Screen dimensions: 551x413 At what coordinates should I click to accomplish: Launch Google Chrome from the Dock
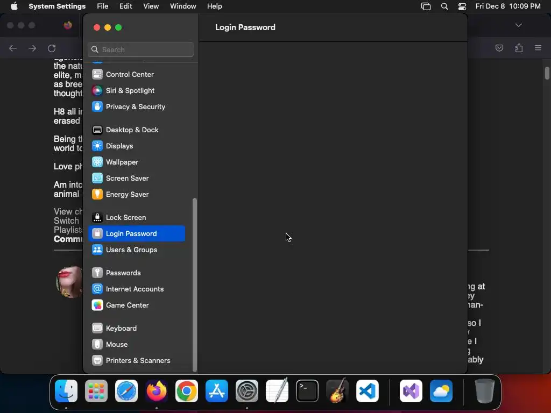[187, 391]
